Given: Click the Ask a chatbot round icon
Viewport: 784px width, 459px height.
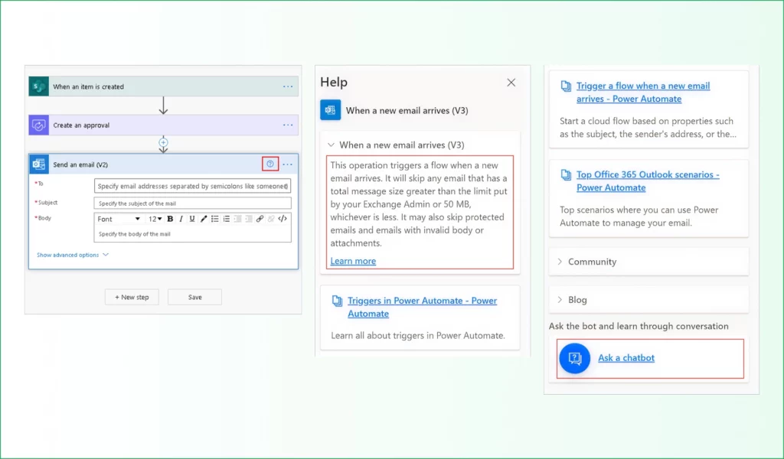Looking at the screenshot, I should [x=574, y=358].
